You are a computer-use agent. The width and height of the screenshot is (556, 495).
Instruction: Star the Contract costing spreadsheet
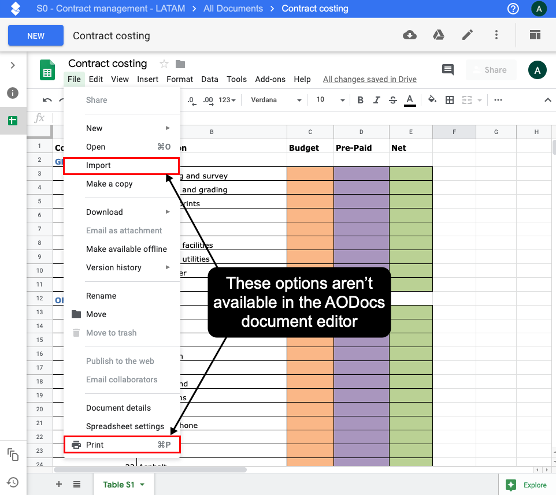coord(164,64)
